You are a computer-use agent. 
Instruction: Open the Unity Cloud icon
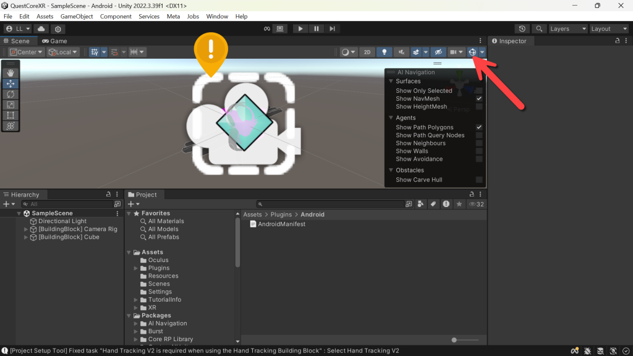[x=41, y=28]
